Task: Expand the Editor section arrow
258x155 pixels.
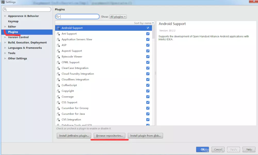Action: click(5, 27)
